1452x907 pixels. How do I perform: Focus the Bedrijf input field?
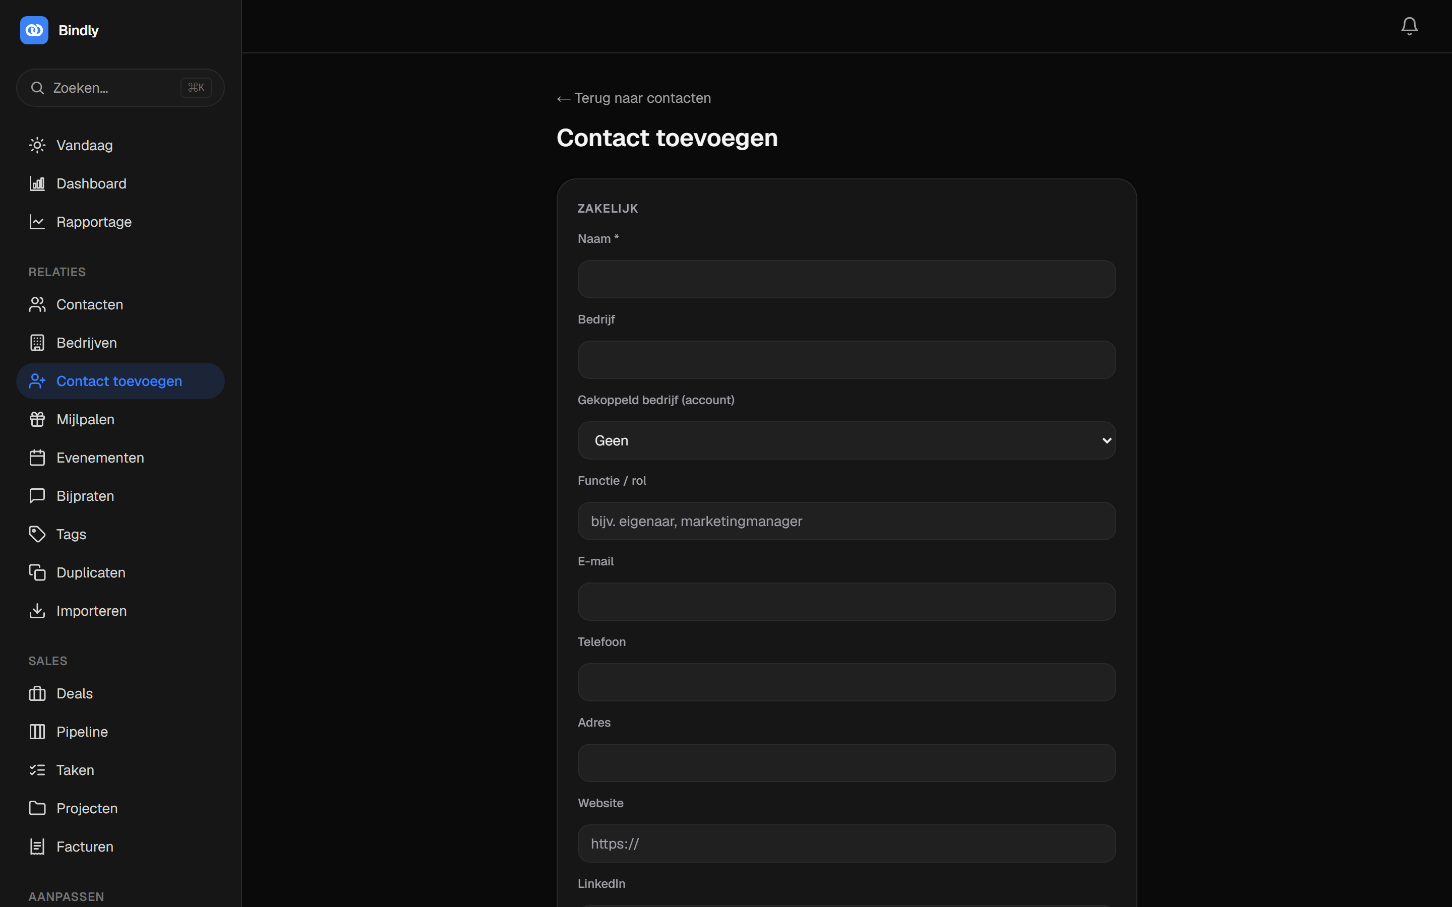point(846,360)
